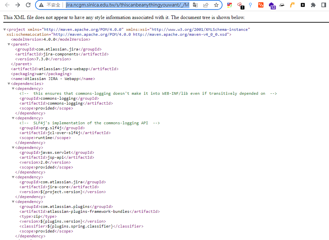Screen dimensions: 329x240
Task: Open the red extension with badge 1
Action: coord(240,6)
